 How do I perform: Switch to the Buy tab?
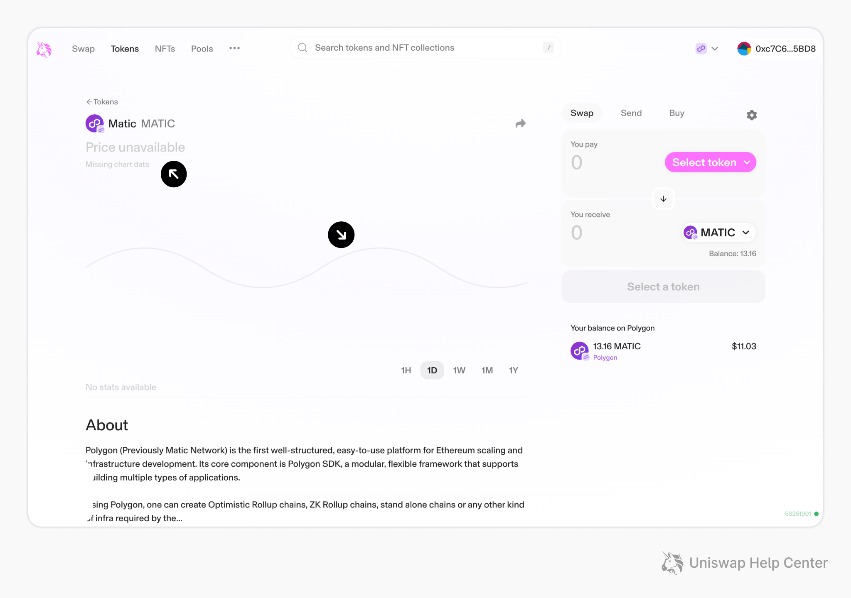pos(676,113)
